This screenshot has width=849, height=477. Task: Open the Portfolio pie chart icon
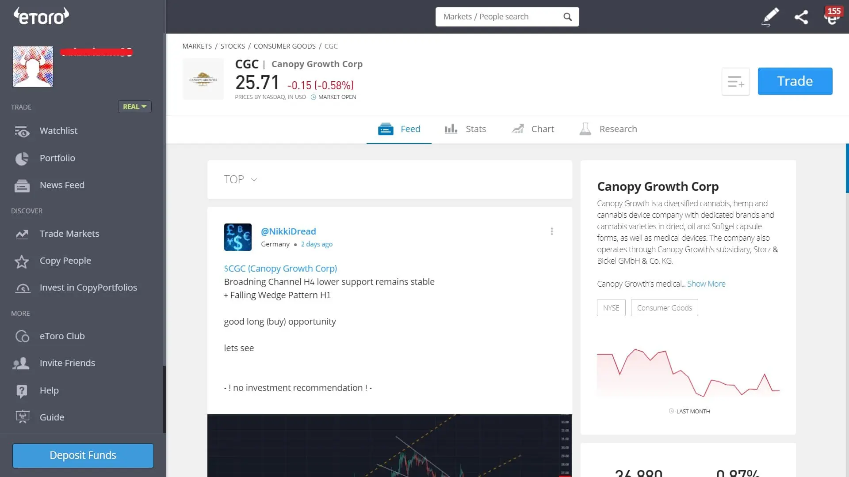tap(22, 158)
